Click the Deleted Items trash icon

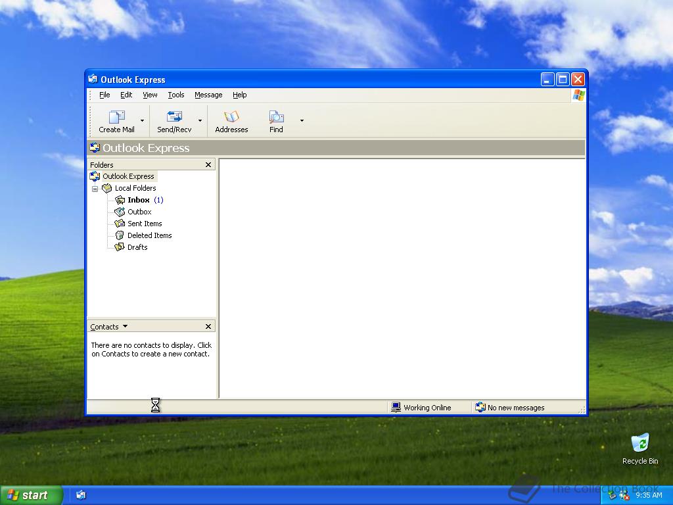click(x=120, y=235)
